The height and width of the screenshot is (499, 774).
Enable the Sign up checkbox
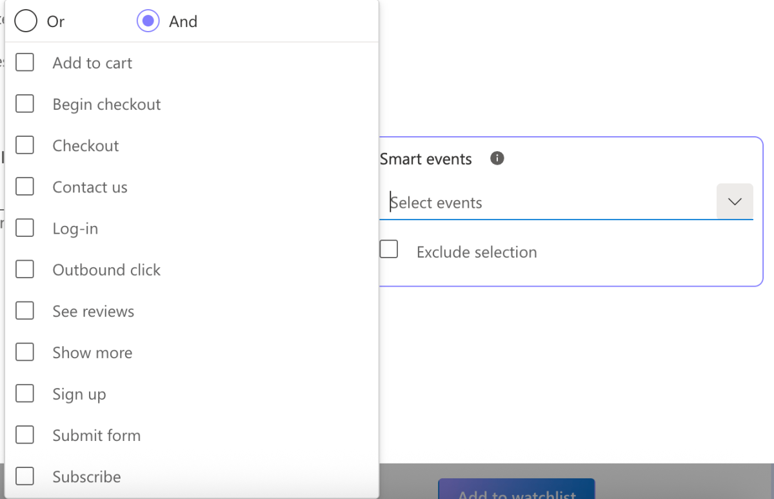point(25,393)
